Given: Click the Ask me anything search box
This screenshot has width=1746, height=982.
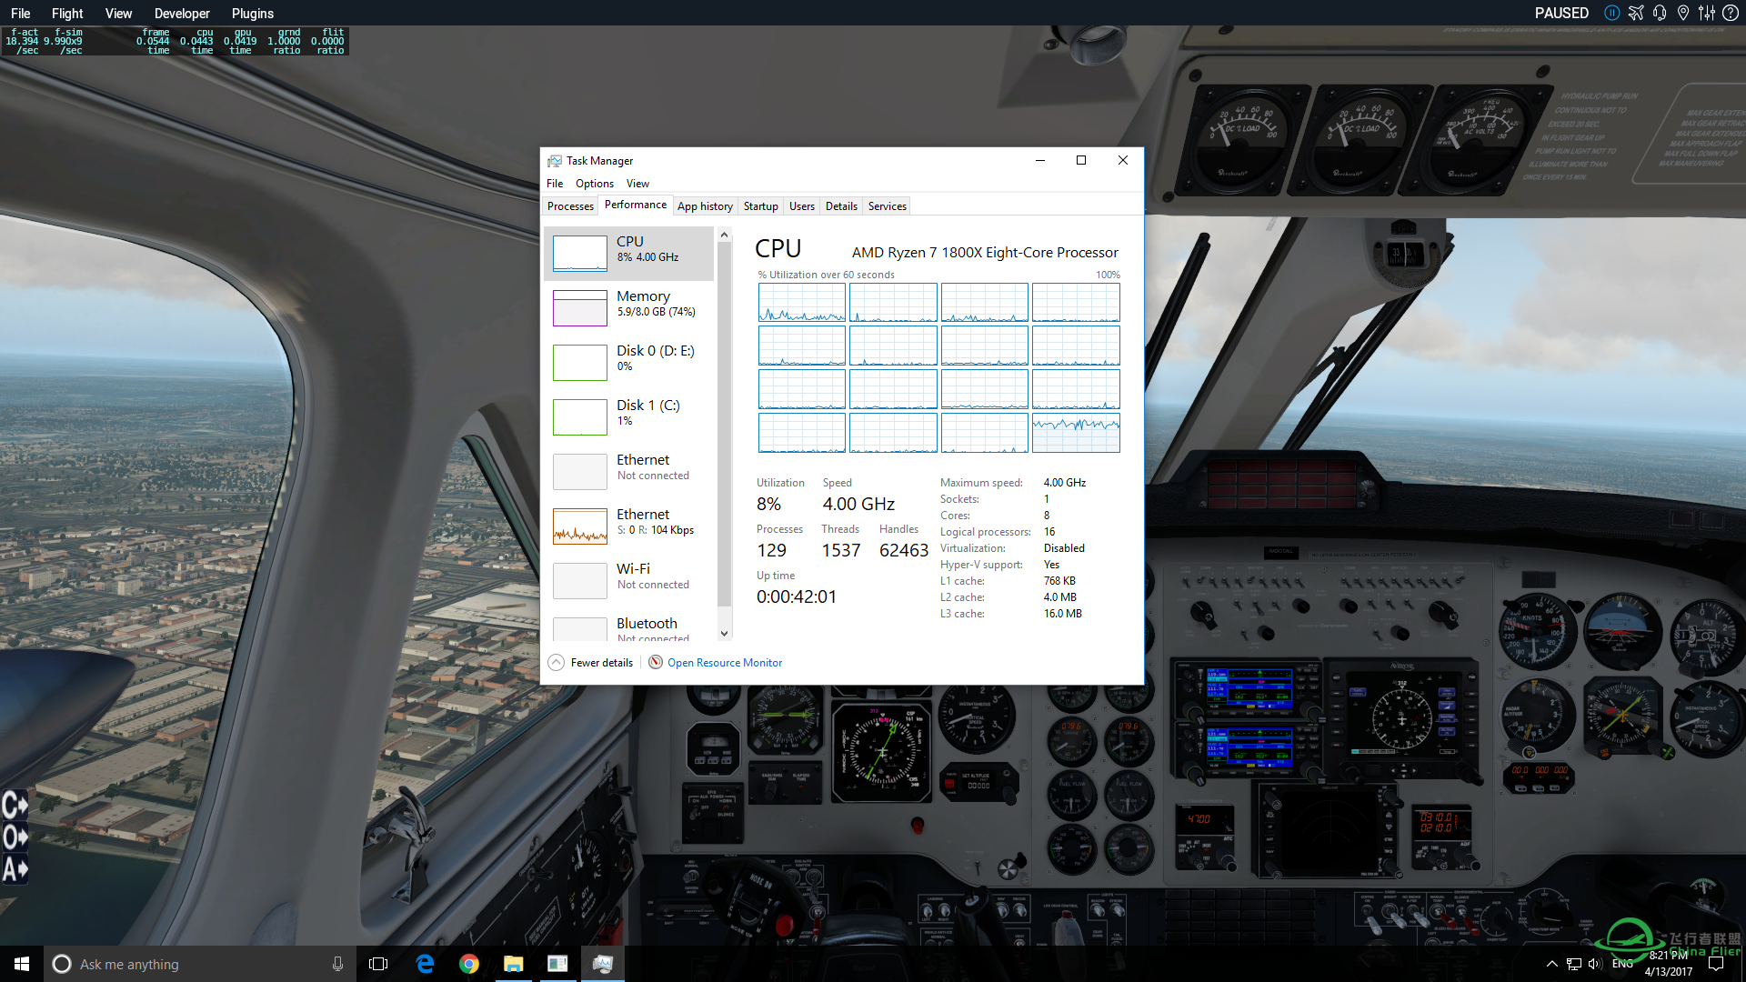Looking at the screenshot, I should click(x=200, y=964).
